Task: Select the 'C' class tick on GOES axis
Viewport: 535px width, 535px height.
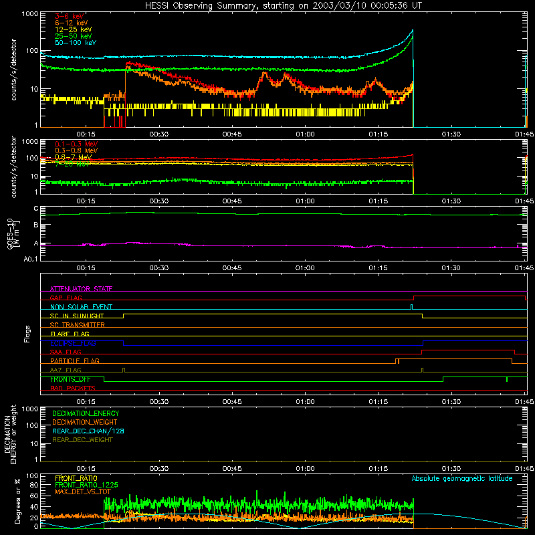Action: click(36, 209)
